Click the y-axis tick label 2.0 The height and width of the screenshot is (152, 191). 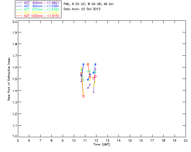click(15, 22)
